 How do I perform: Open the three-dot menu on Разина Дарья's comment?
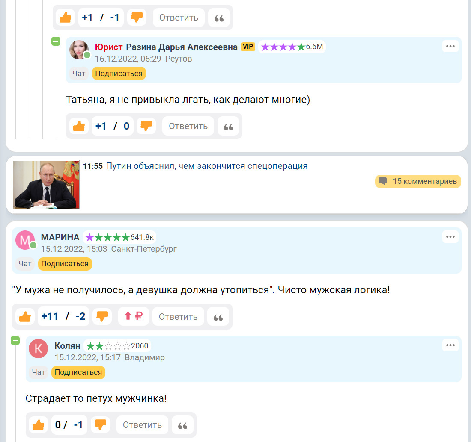pyautogui.click(x=450, y=46)
